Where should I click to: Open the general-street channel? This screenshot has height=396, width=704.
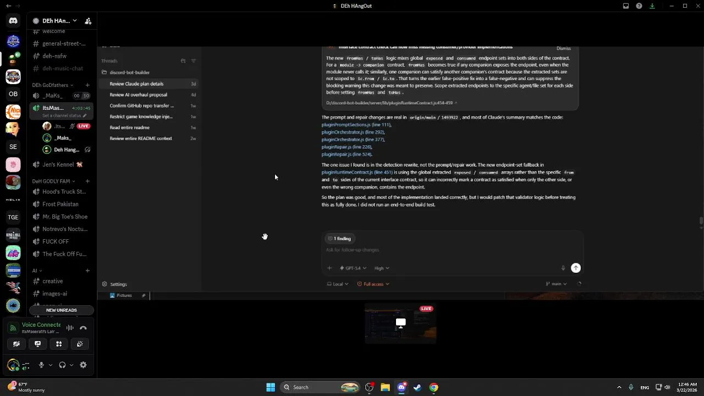pyautogui.click(x=61, y=43)
